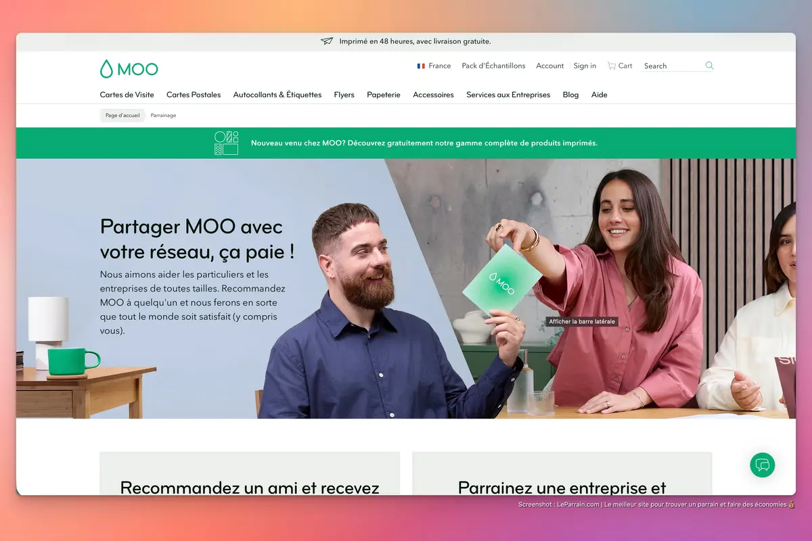The image size is (812, 541).
Task: Click the shopping cart icon
Action: [612, 66]
